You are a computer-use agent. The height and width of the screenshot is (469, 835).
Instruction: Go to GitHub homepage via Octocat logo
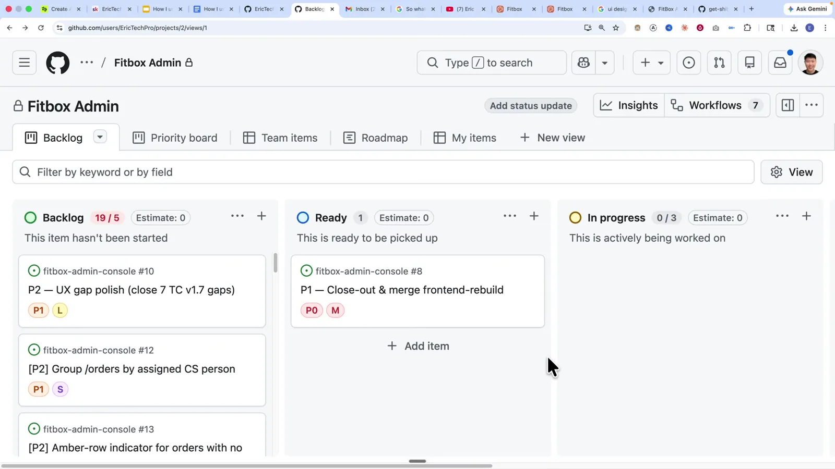pos(57,63)
